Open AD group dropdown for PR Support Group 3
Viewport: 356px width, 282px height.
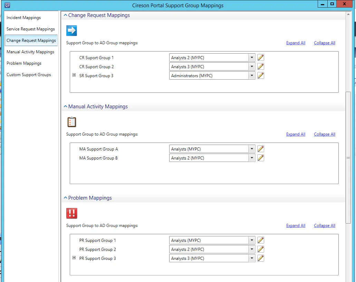pyautogui.click(x=252, y=258)
